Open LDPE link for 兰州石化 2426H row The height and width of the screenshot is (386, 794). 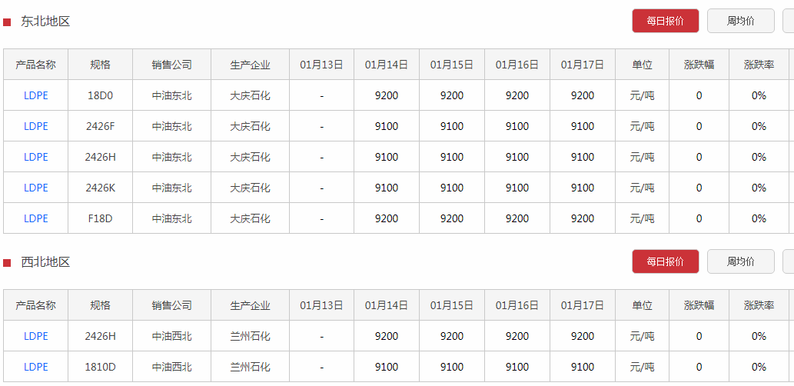tap(36, 336)
